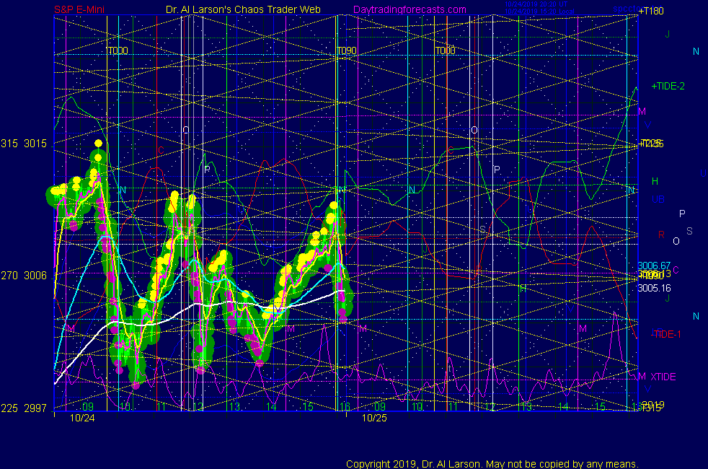
Task: Select the magenta 'XTIDE' legend label
Action: (x=663, y=377)
